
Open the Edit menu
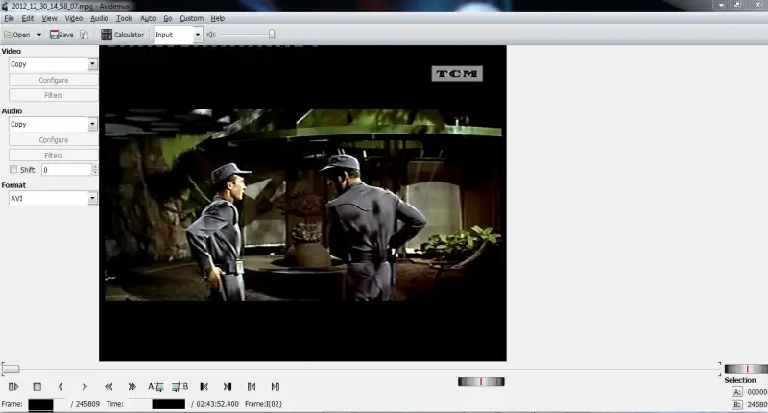(x=28, y=18)
